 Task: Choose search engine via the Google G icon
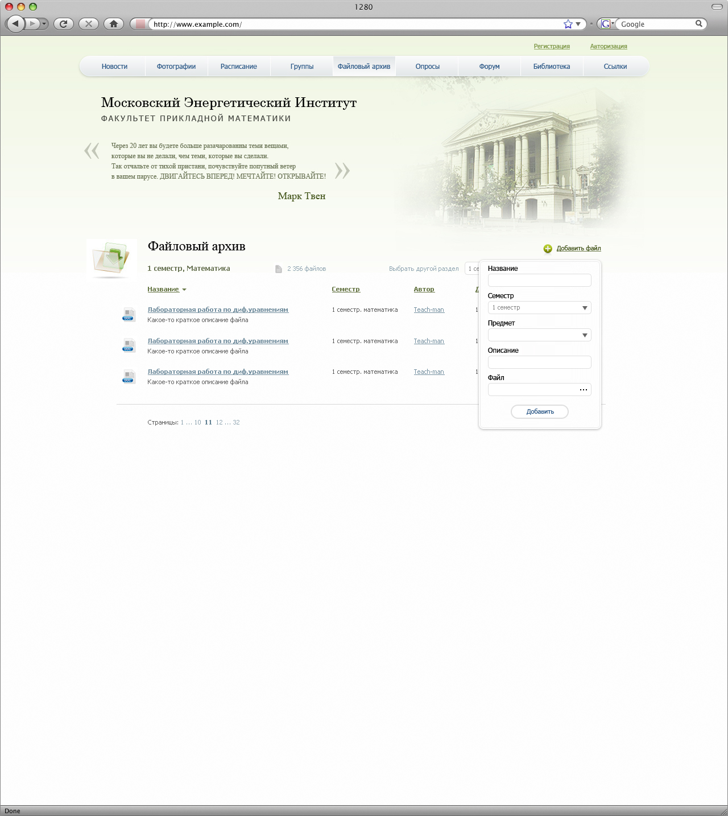(x=606, y=24)
